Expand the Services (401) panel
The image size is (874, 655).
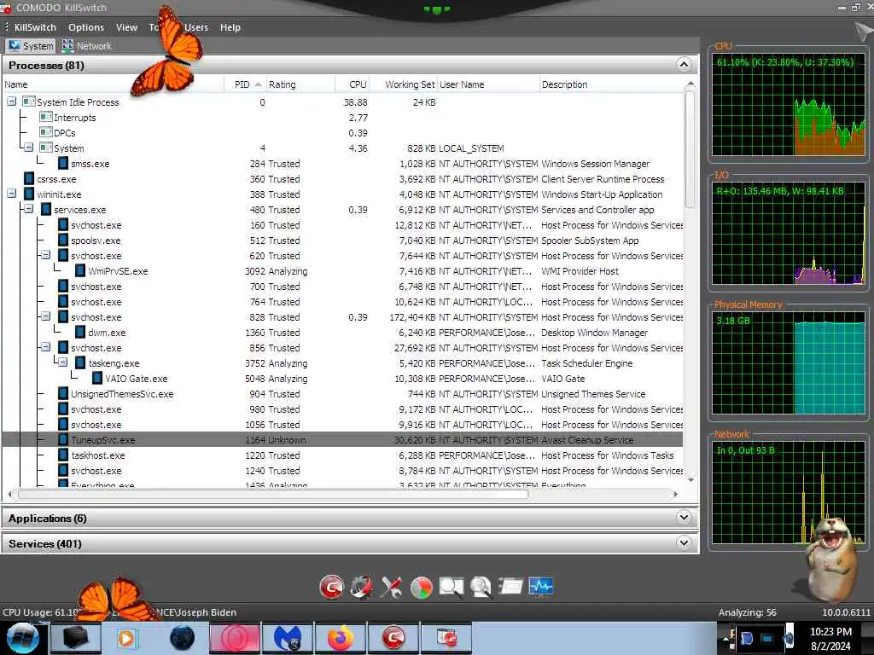click(684, 543)
